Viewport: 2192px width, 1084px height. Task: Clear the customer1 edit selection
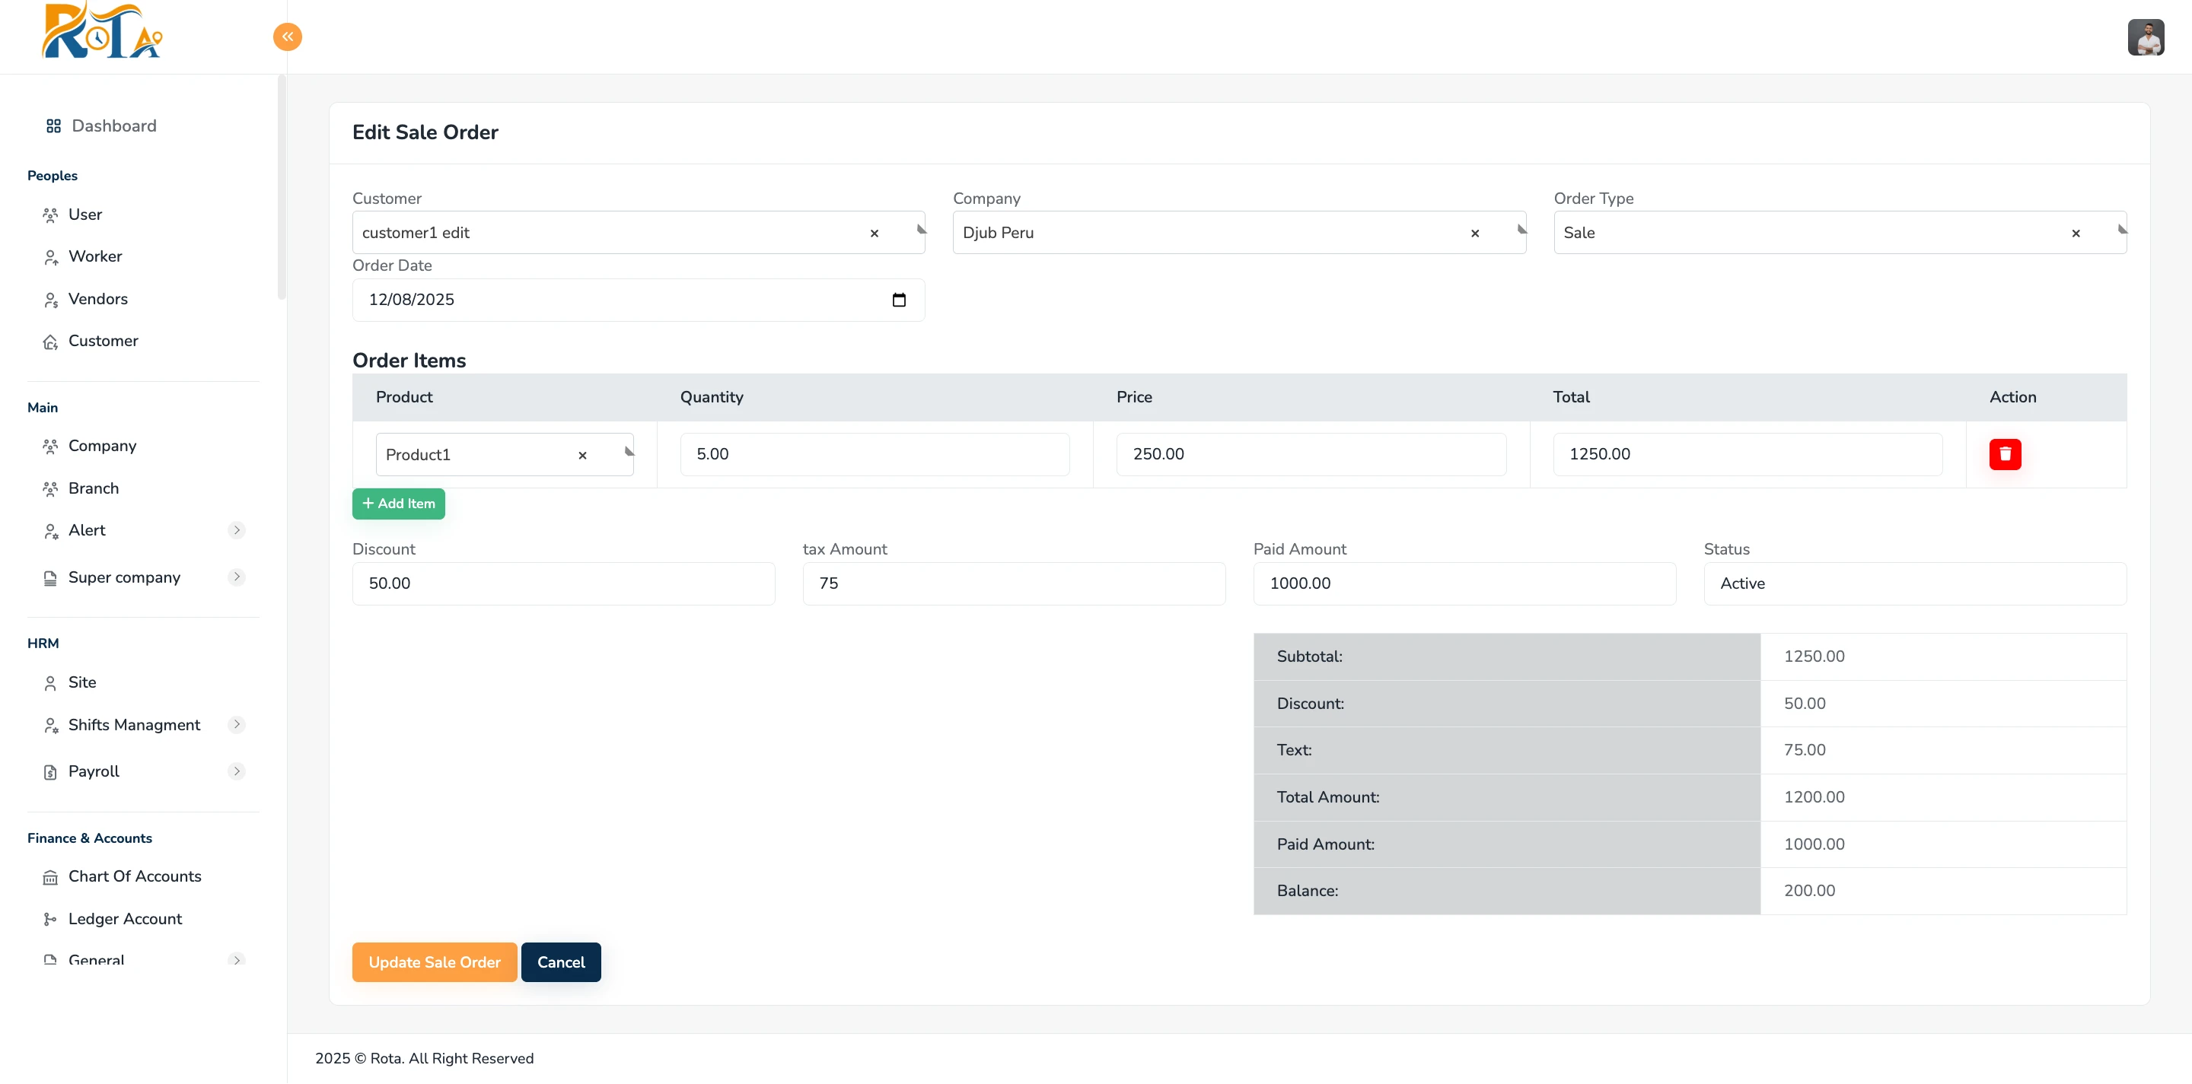click(x=874, y=233)
